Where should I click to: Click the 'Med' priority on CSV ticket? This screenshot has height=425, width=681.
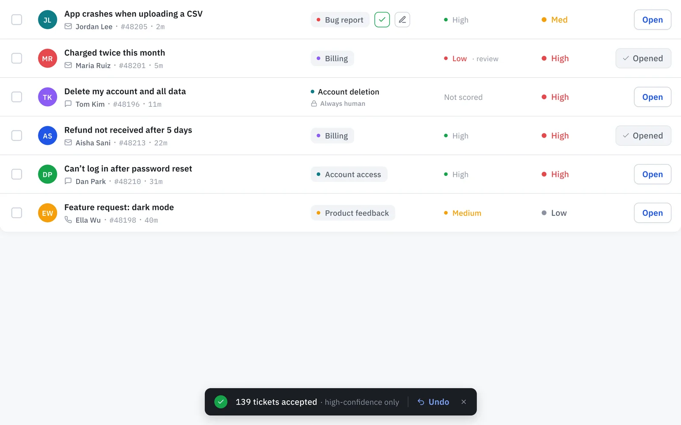tap(555, 20)
